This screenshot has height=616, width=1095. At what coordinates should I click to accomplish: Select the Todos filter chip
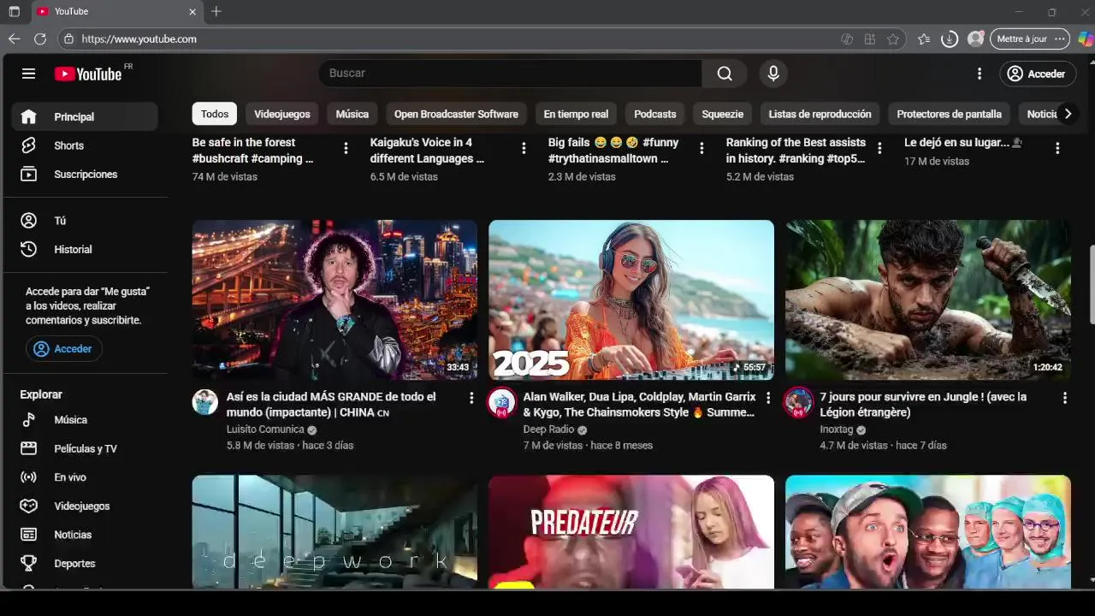215,114
